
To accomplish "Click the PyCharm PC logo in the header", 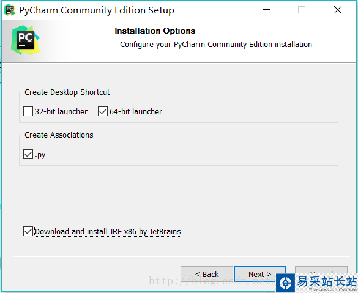I will (x=25, y=40).
